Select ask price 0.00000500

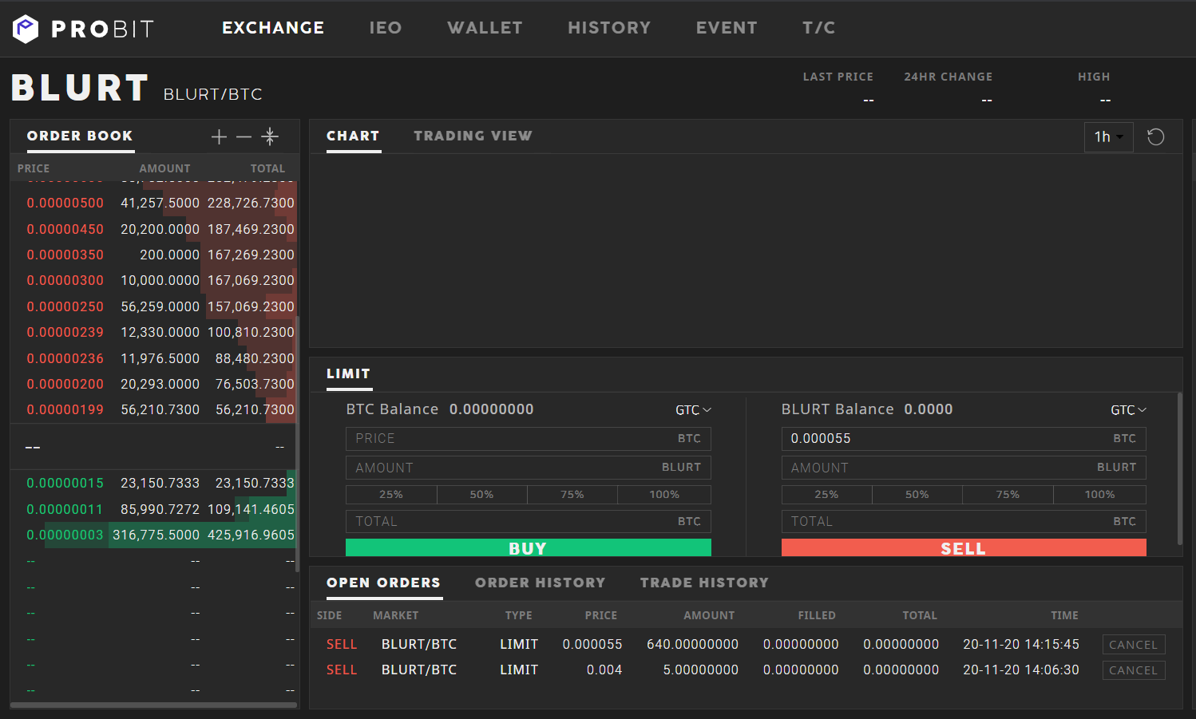65,203
